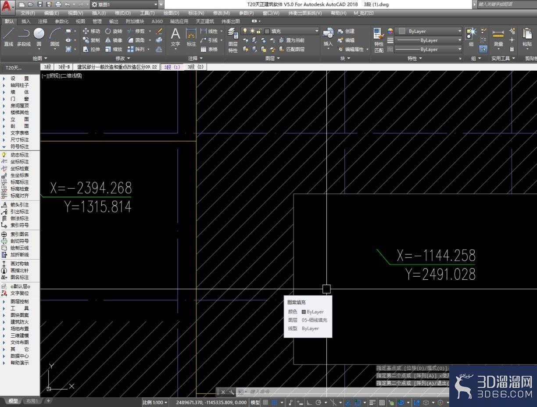This screenshot has height=407, width=537.
Task: Open 图层特性 (Layer Properties) manager
Action: (x=233, y=40)
